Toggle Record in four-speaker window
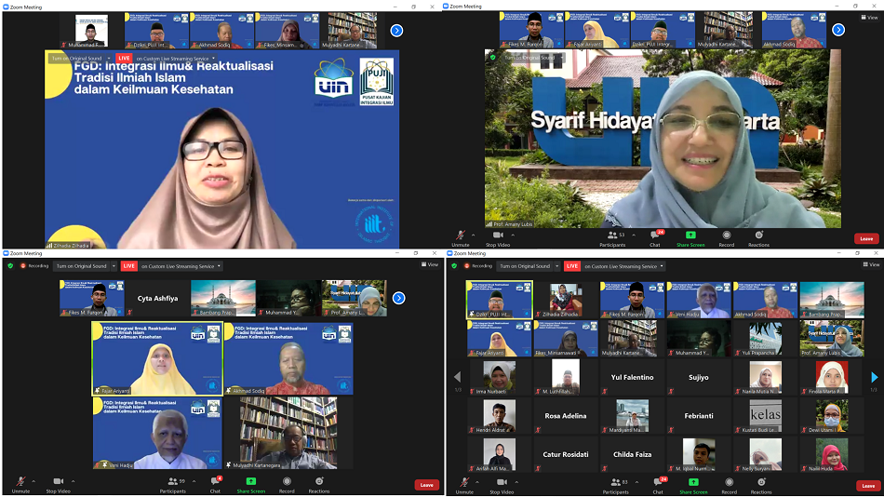Viewport: 884px width, 497px height. tap(287, 484)
